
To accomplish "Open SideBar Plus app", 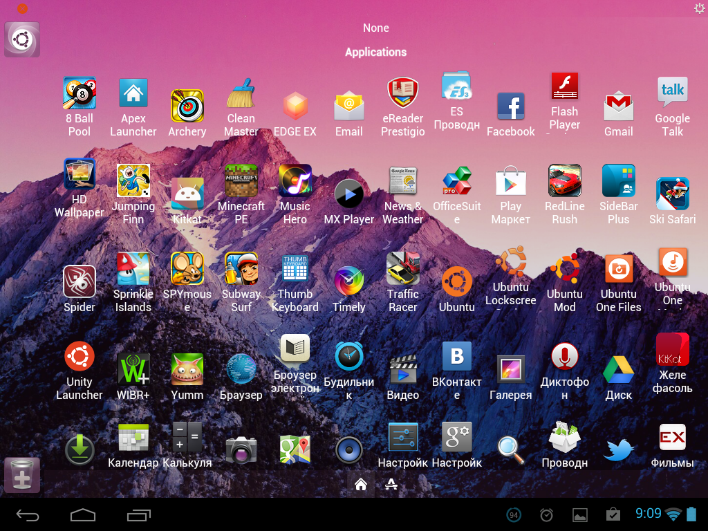I will coord(619,181).
